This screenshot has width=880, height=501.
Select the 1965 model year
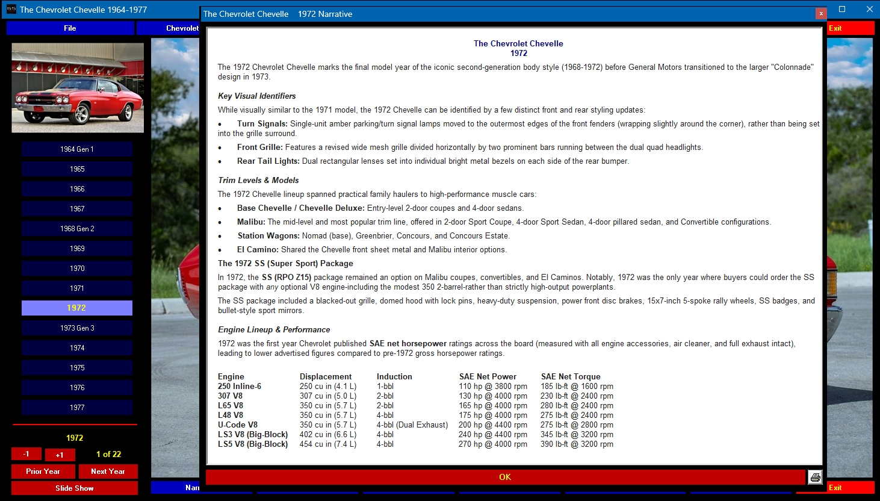pos(77,169)
